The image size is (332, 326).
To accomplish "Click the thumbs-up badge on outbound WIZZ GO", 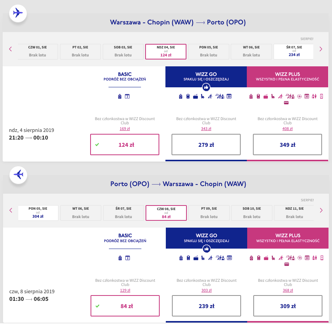I will click(206, 87).
